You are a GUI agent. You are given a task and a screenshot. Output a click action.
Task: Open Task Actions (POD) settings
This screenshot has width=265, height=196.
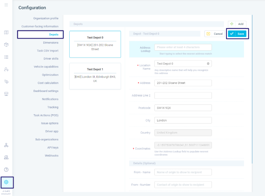pos(46,115)
